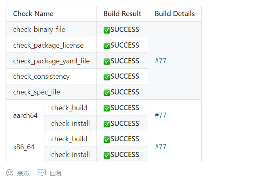Open build #77 link for aarch64
Viewport: 280px width, 176px height.
tap(161, 115)
